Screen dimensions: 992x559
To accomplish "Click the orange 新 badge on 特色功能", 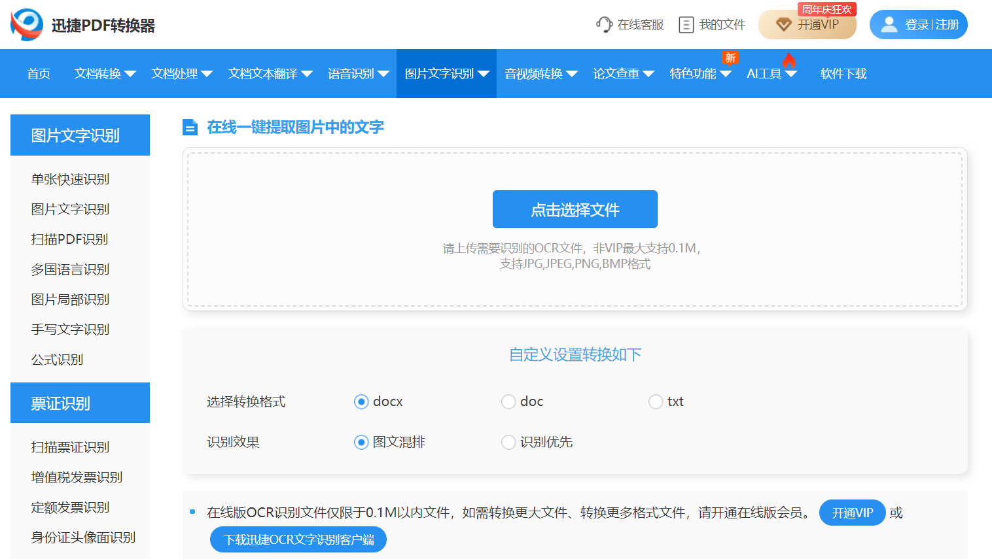I will (x=730, y=58).
